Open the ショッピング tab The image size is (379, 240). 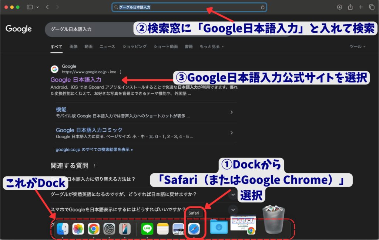pyautogui.click(x=134, y=46)
